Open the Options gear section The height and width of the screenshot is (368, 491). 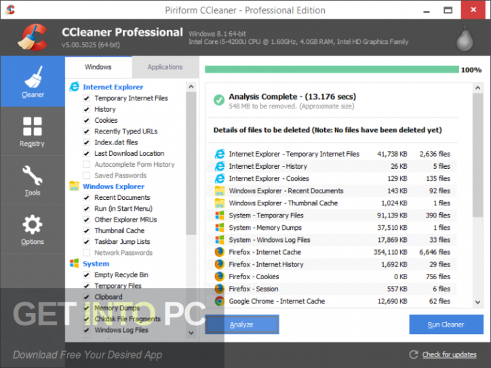(33, 224)
